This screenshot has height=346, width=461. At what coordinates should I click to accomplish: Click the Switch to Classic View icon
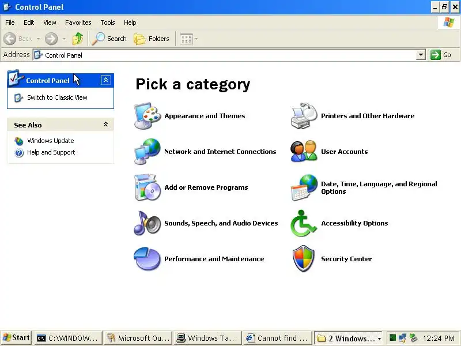pos(18,97)
